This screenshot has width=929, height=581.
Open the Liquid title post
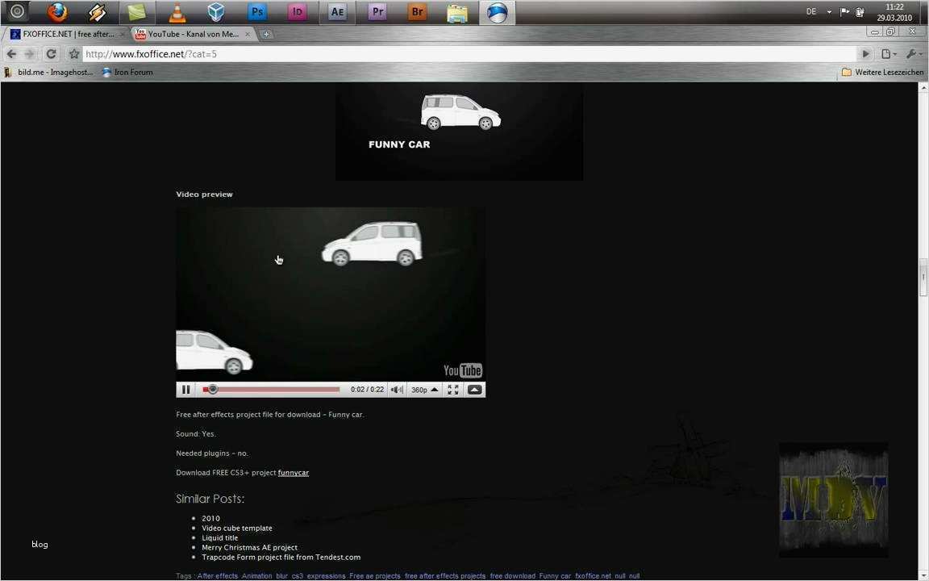pyautogui.click(x=220, y=537)
